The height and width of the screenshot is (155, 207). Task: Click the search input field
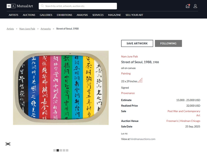tap(79, 6)
